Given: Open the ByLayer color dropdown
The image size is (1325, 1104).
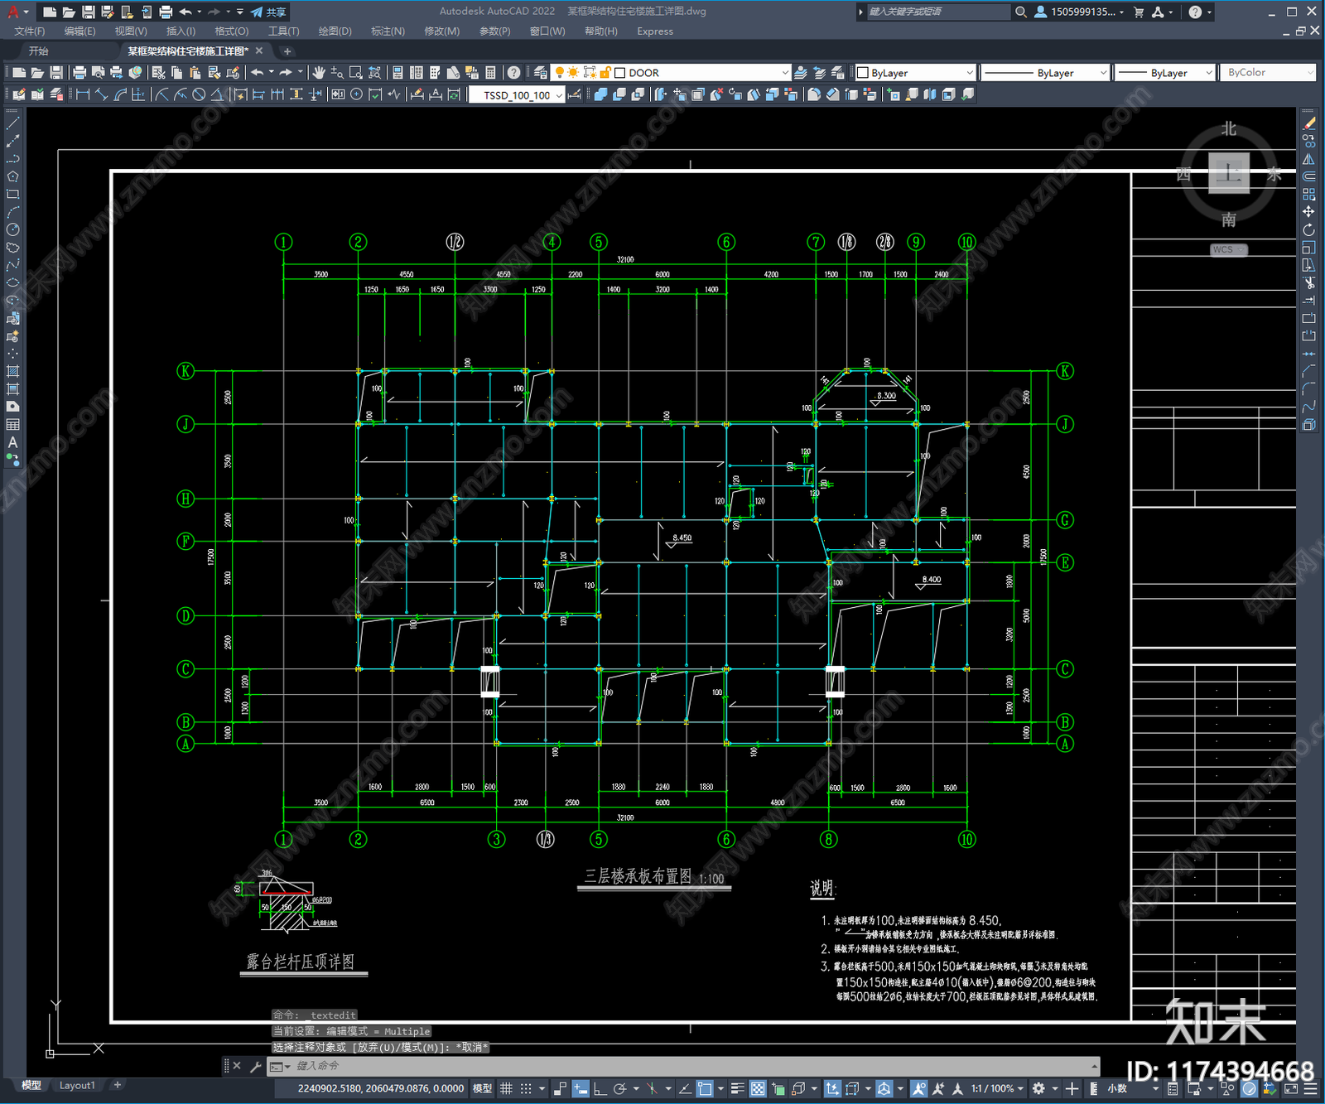Looking at the screenshot, I should point(969,73).
